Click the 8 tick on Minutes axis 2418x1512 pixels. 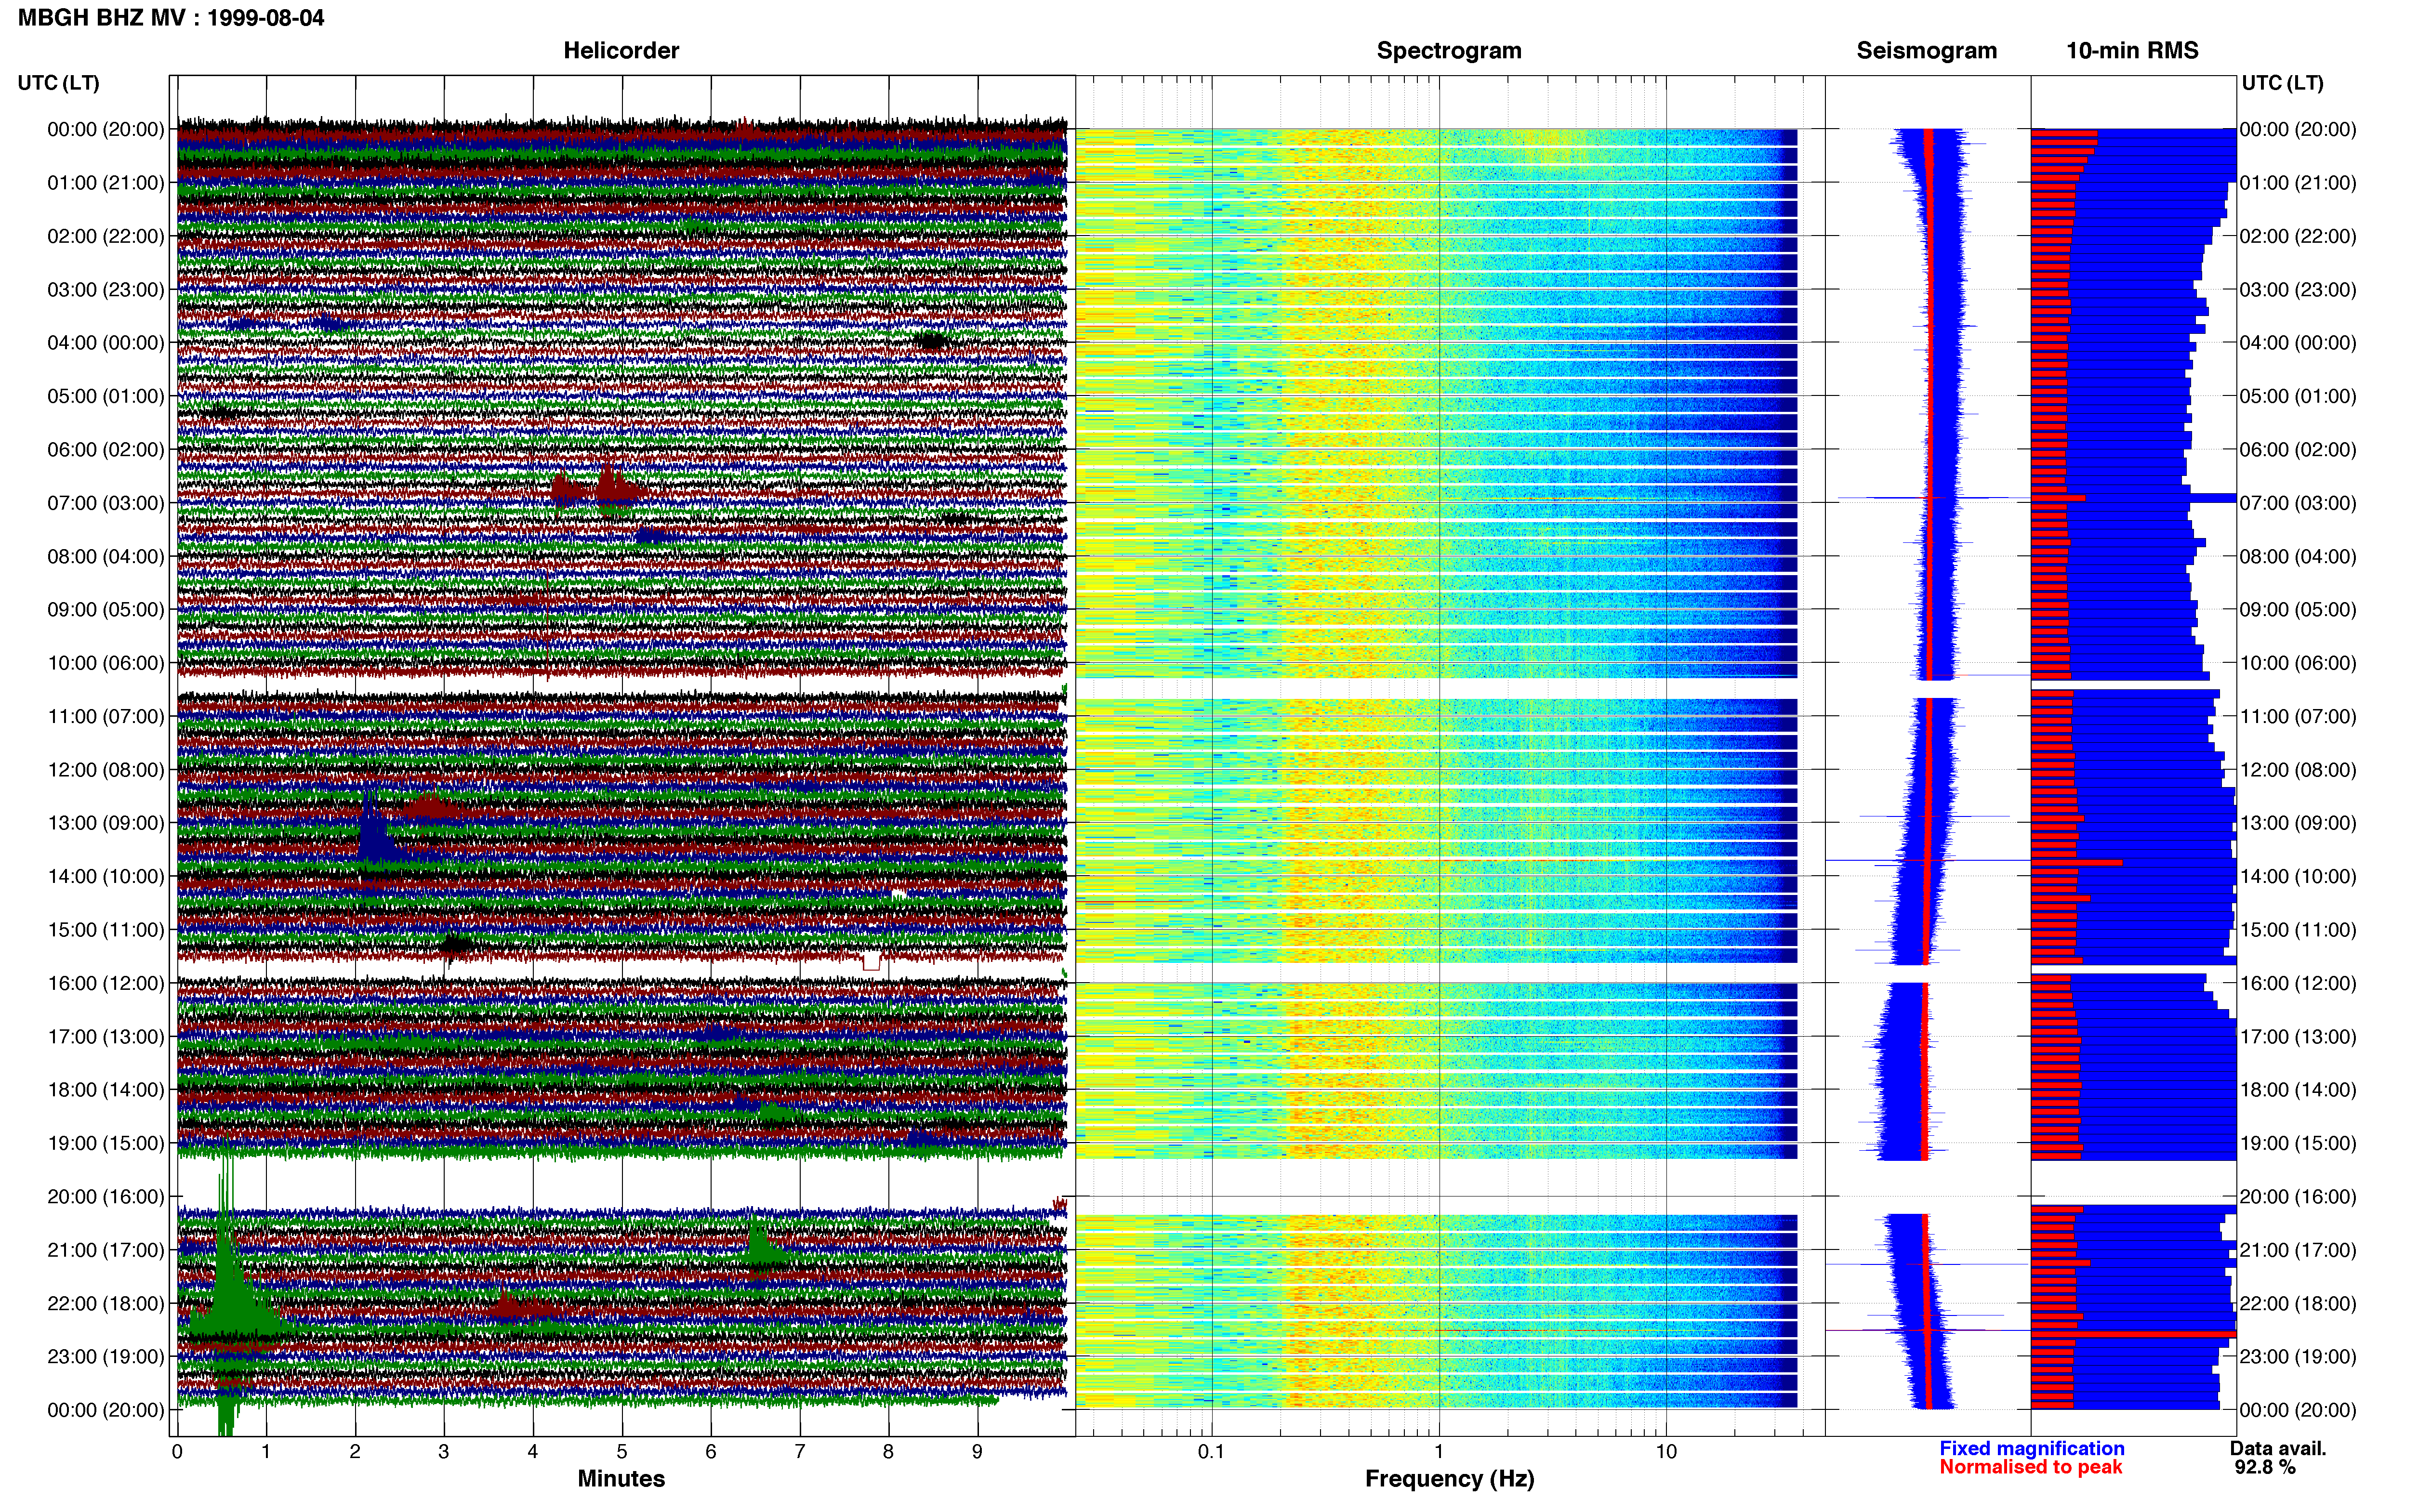(888, 1451)
